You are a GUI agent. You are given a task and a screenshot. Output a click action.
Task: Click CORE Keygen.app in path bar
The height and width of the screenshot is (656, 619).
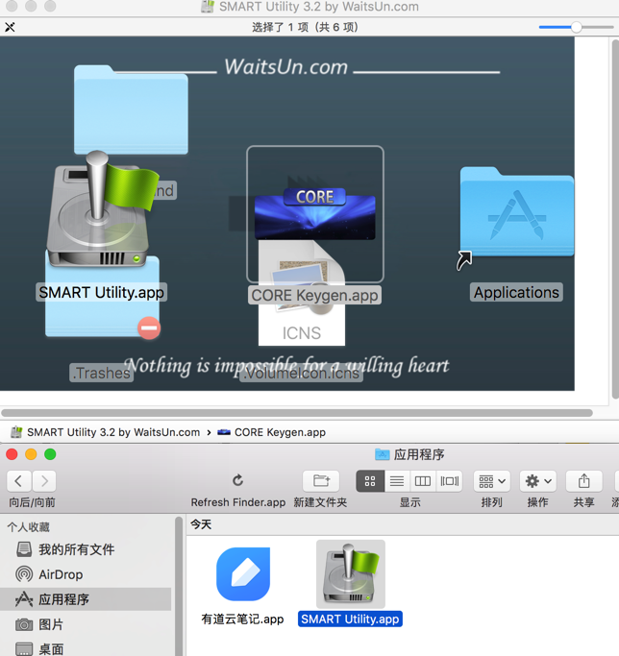point(271,432)
